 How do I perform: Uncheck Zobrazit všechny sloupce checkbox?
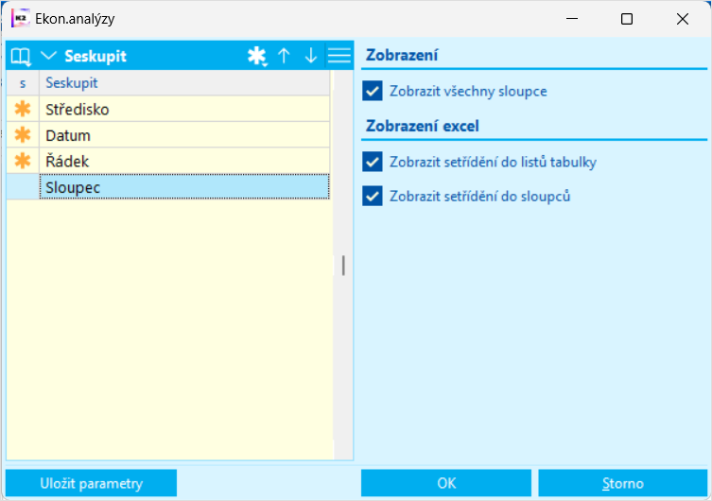pos(373,92)
